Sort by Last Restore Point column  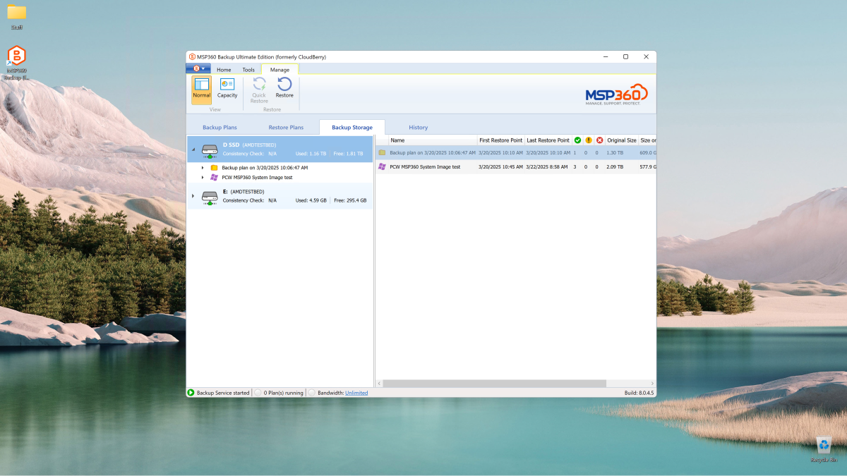[548, 140]
